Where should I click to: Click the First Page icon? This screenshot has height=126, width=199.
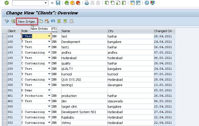click(107, 3)
